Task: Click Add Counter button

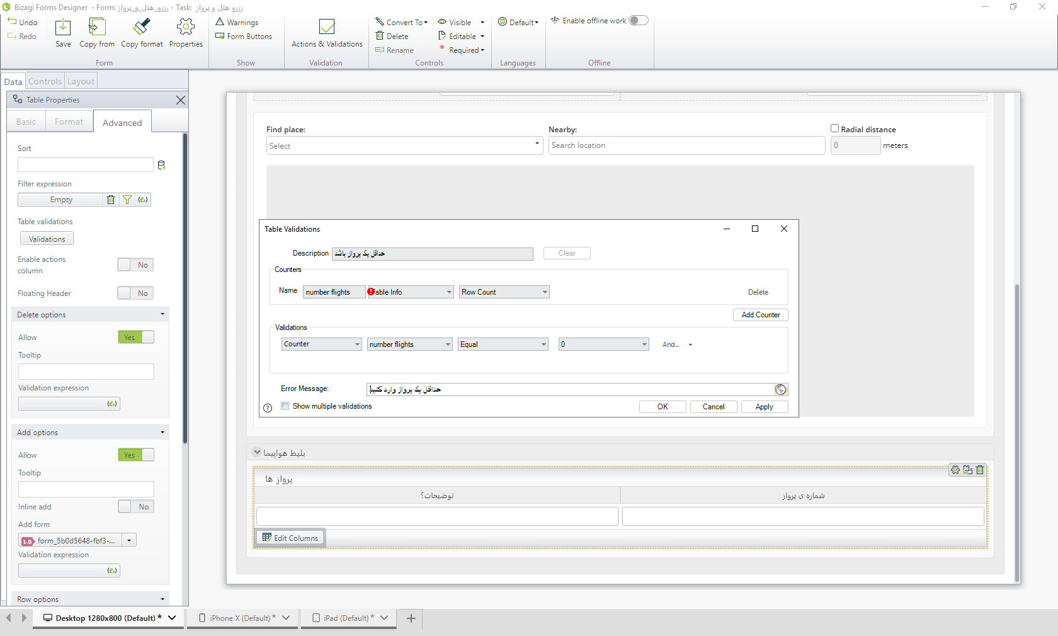Action: coord(761,315)
